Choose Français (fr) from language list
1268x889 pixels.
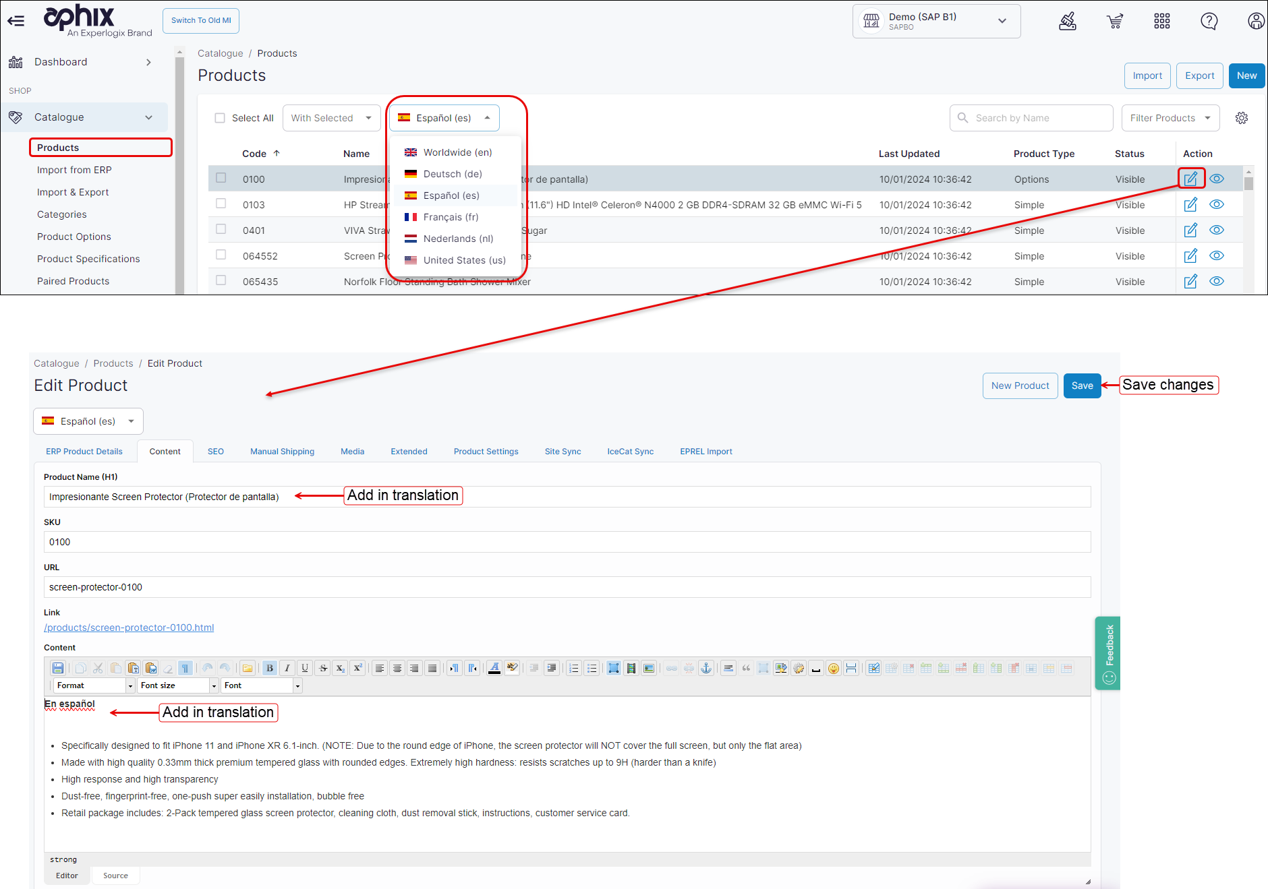coord(451,217)
